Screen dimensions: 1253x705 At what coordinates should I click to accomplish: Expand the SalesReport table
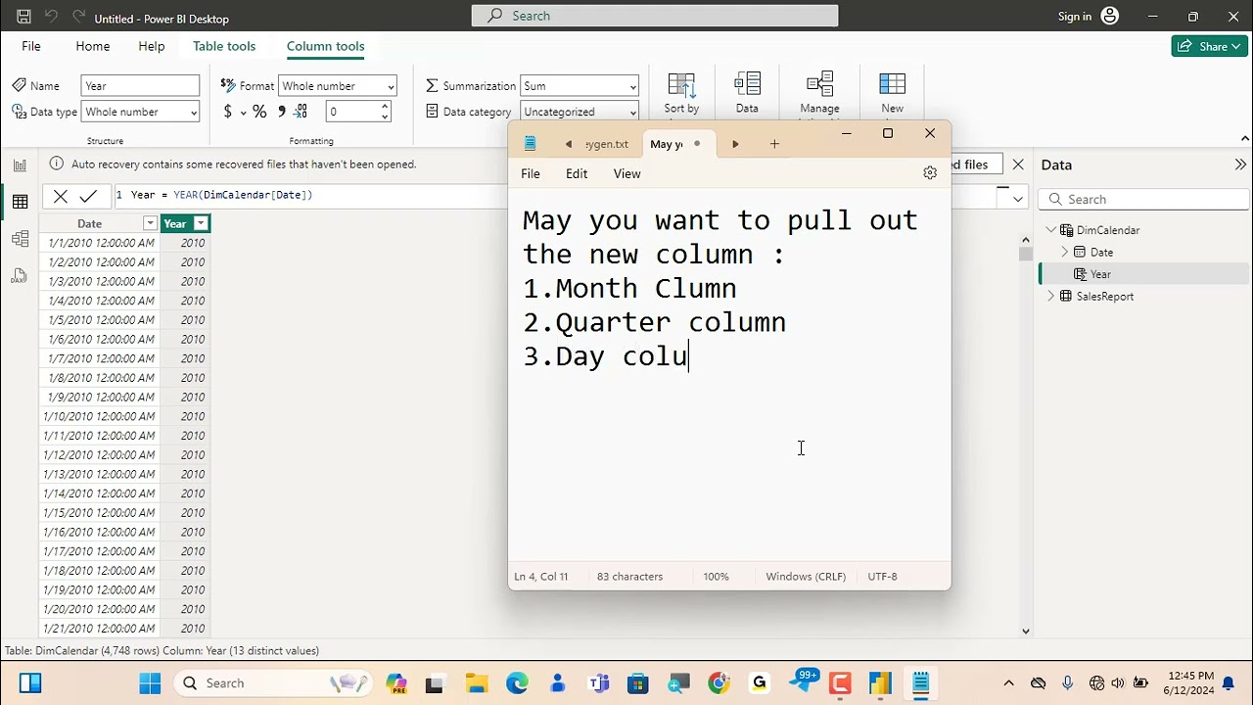tap(1052, 296)
